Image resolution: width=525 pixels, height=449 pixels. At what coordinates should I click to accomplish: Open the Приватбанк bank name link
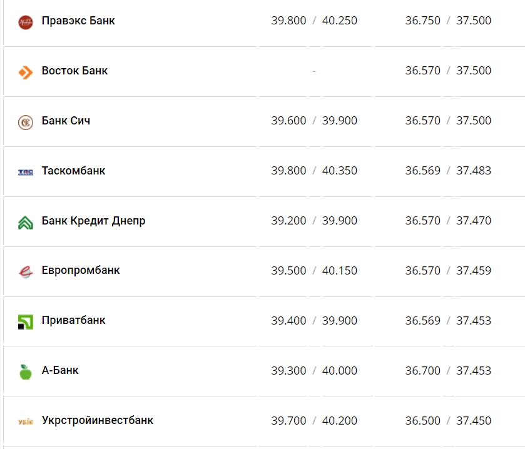click(x=73, y=320)
